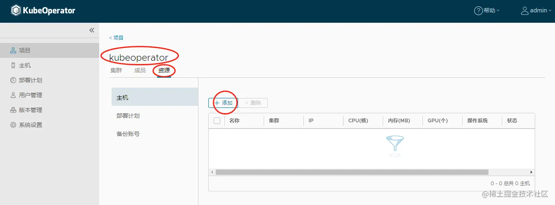Click the 系统设置 gear icon
This screenshot has height=205, width=555.
13,125
